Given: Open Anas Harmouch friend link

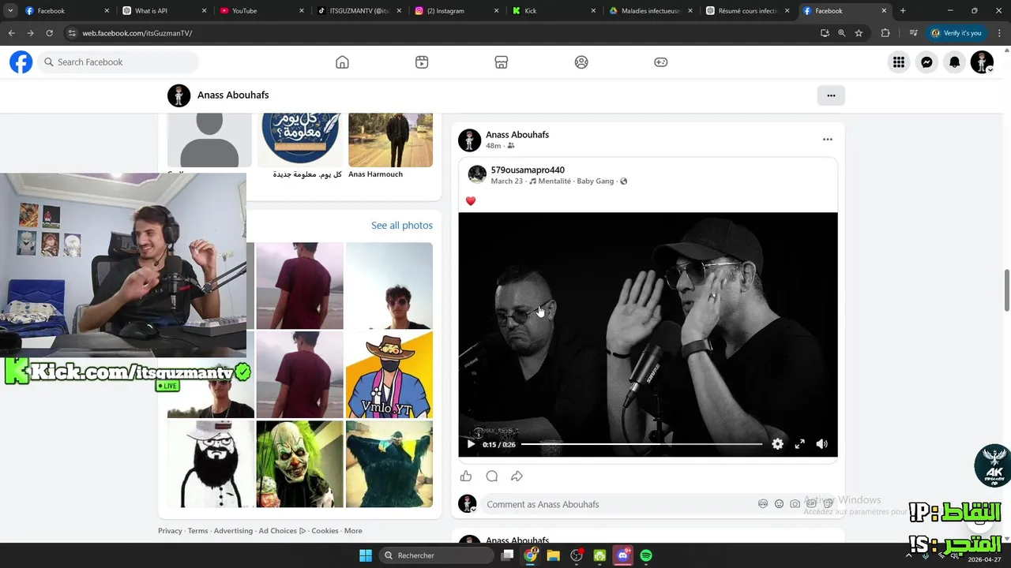Looking at the screenshot, I should click(x=375, y=174).
